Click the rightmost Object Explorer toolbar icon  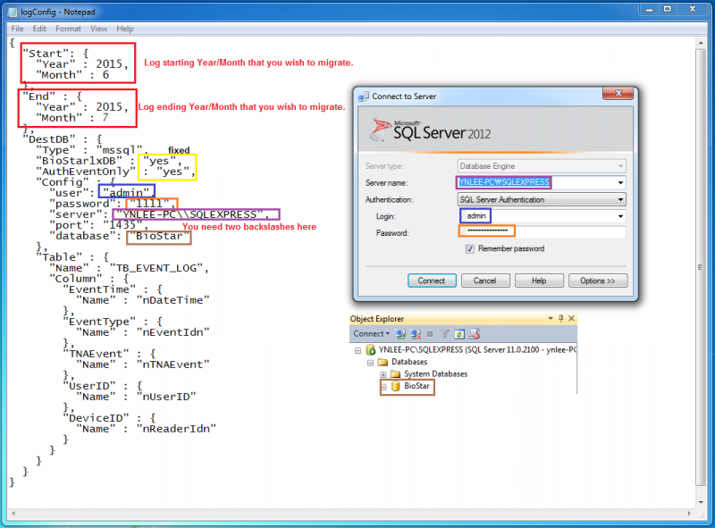[474, 334]
